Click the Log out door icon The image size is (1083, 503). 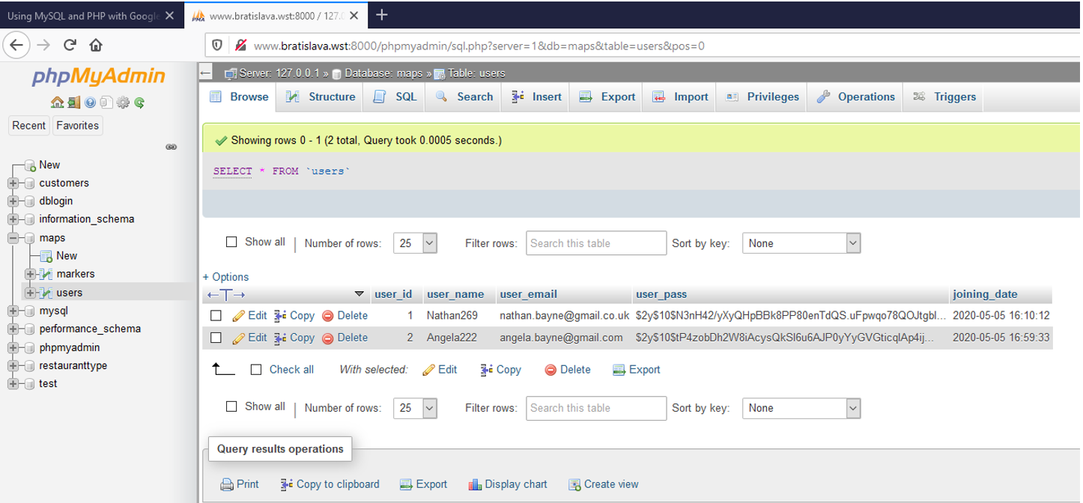[x=73, y=103]
